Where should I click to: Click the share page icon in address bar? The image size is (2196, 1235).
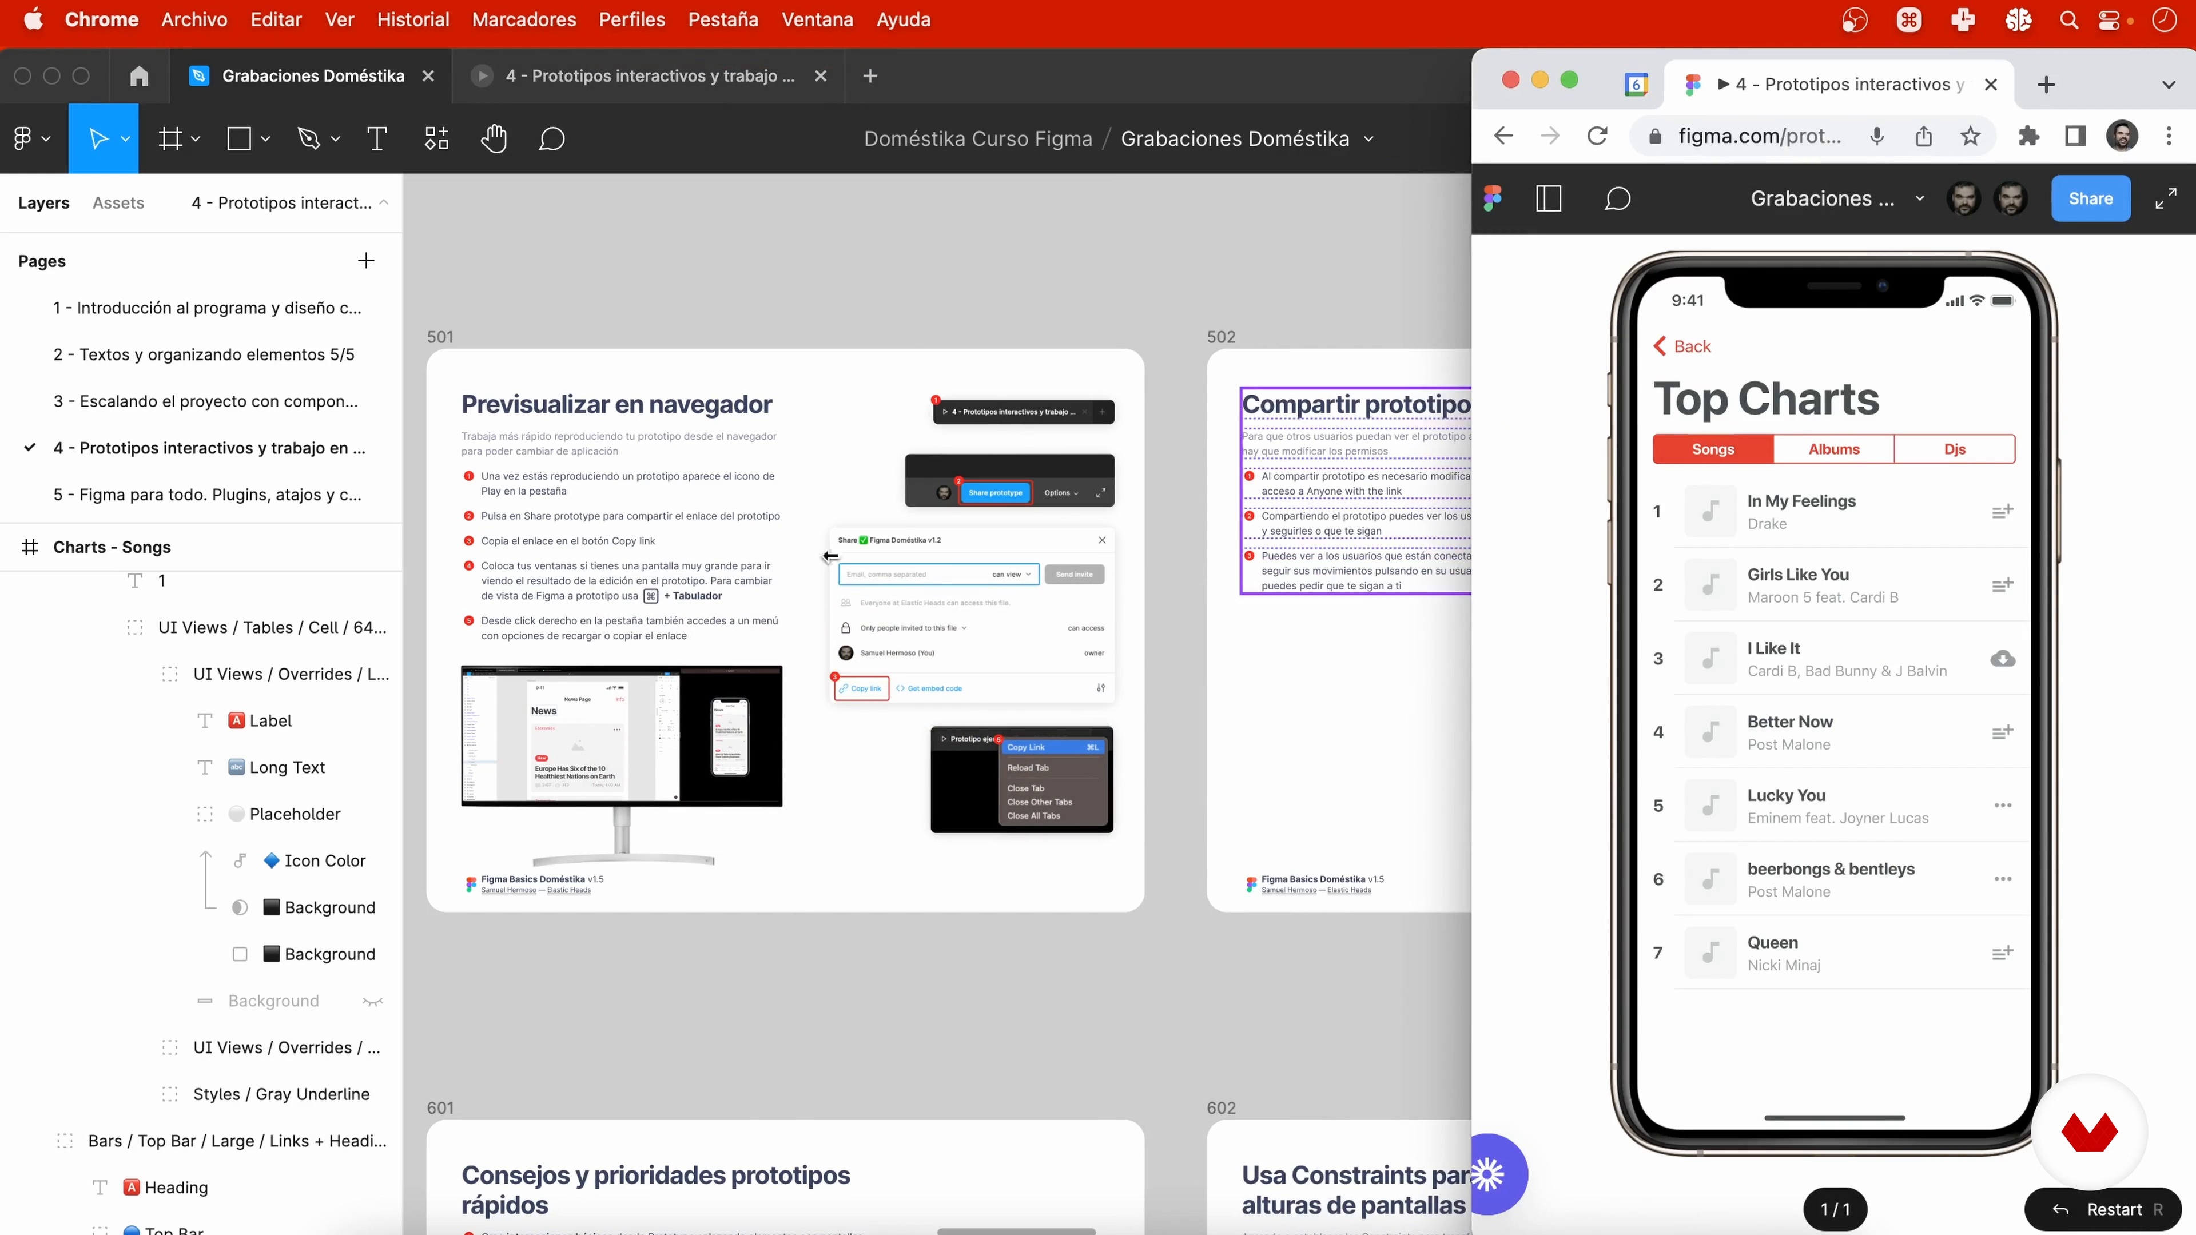[x=1923, y=136]
